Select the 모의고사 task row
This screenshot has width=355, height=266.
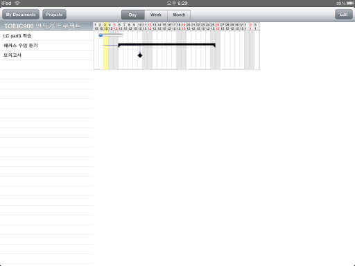click(46, 55)
